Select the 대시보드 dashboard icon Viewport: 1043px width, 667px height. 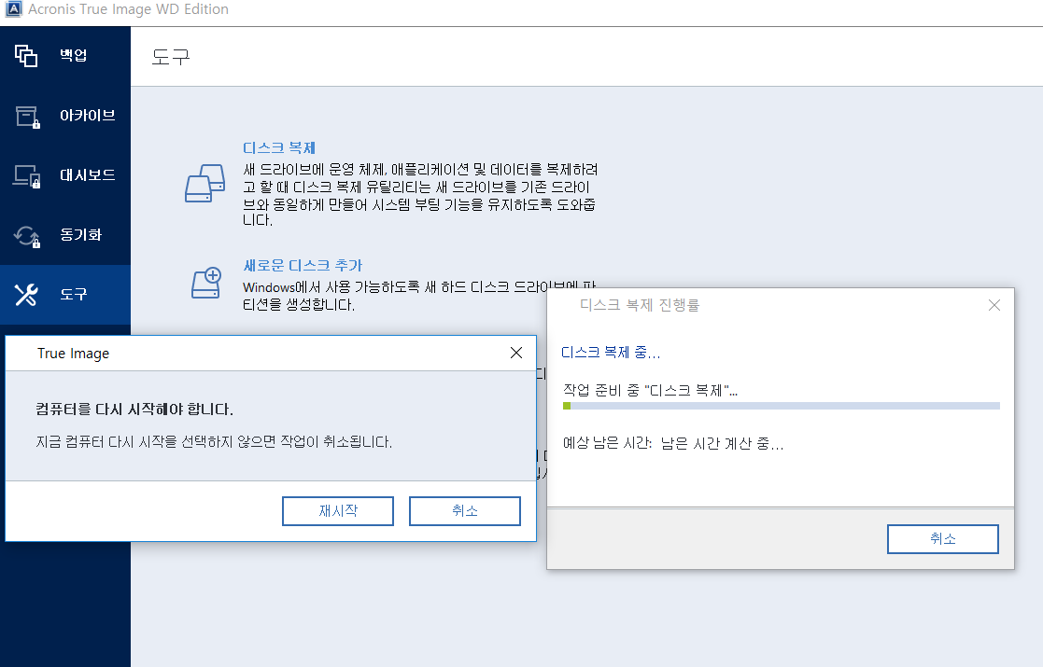click(x=27, y=176)
